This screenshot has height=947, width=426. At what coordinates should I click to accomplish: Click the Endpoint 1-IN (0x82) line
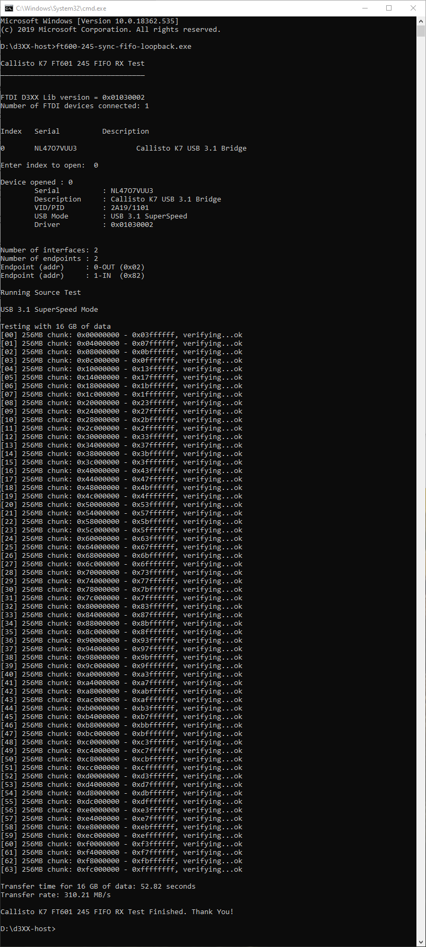72,276
